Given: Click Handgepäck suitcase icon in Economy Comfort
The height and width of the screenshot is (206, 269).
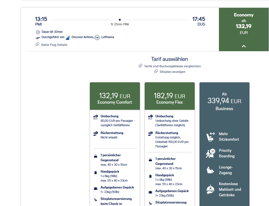Looking at the screenshot, I should click(x=96, y=172).
